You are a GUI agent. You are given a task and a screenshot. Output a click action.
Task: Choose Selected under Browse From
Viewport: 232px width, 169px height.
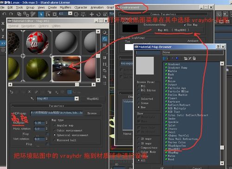click(x=139, y=99)
